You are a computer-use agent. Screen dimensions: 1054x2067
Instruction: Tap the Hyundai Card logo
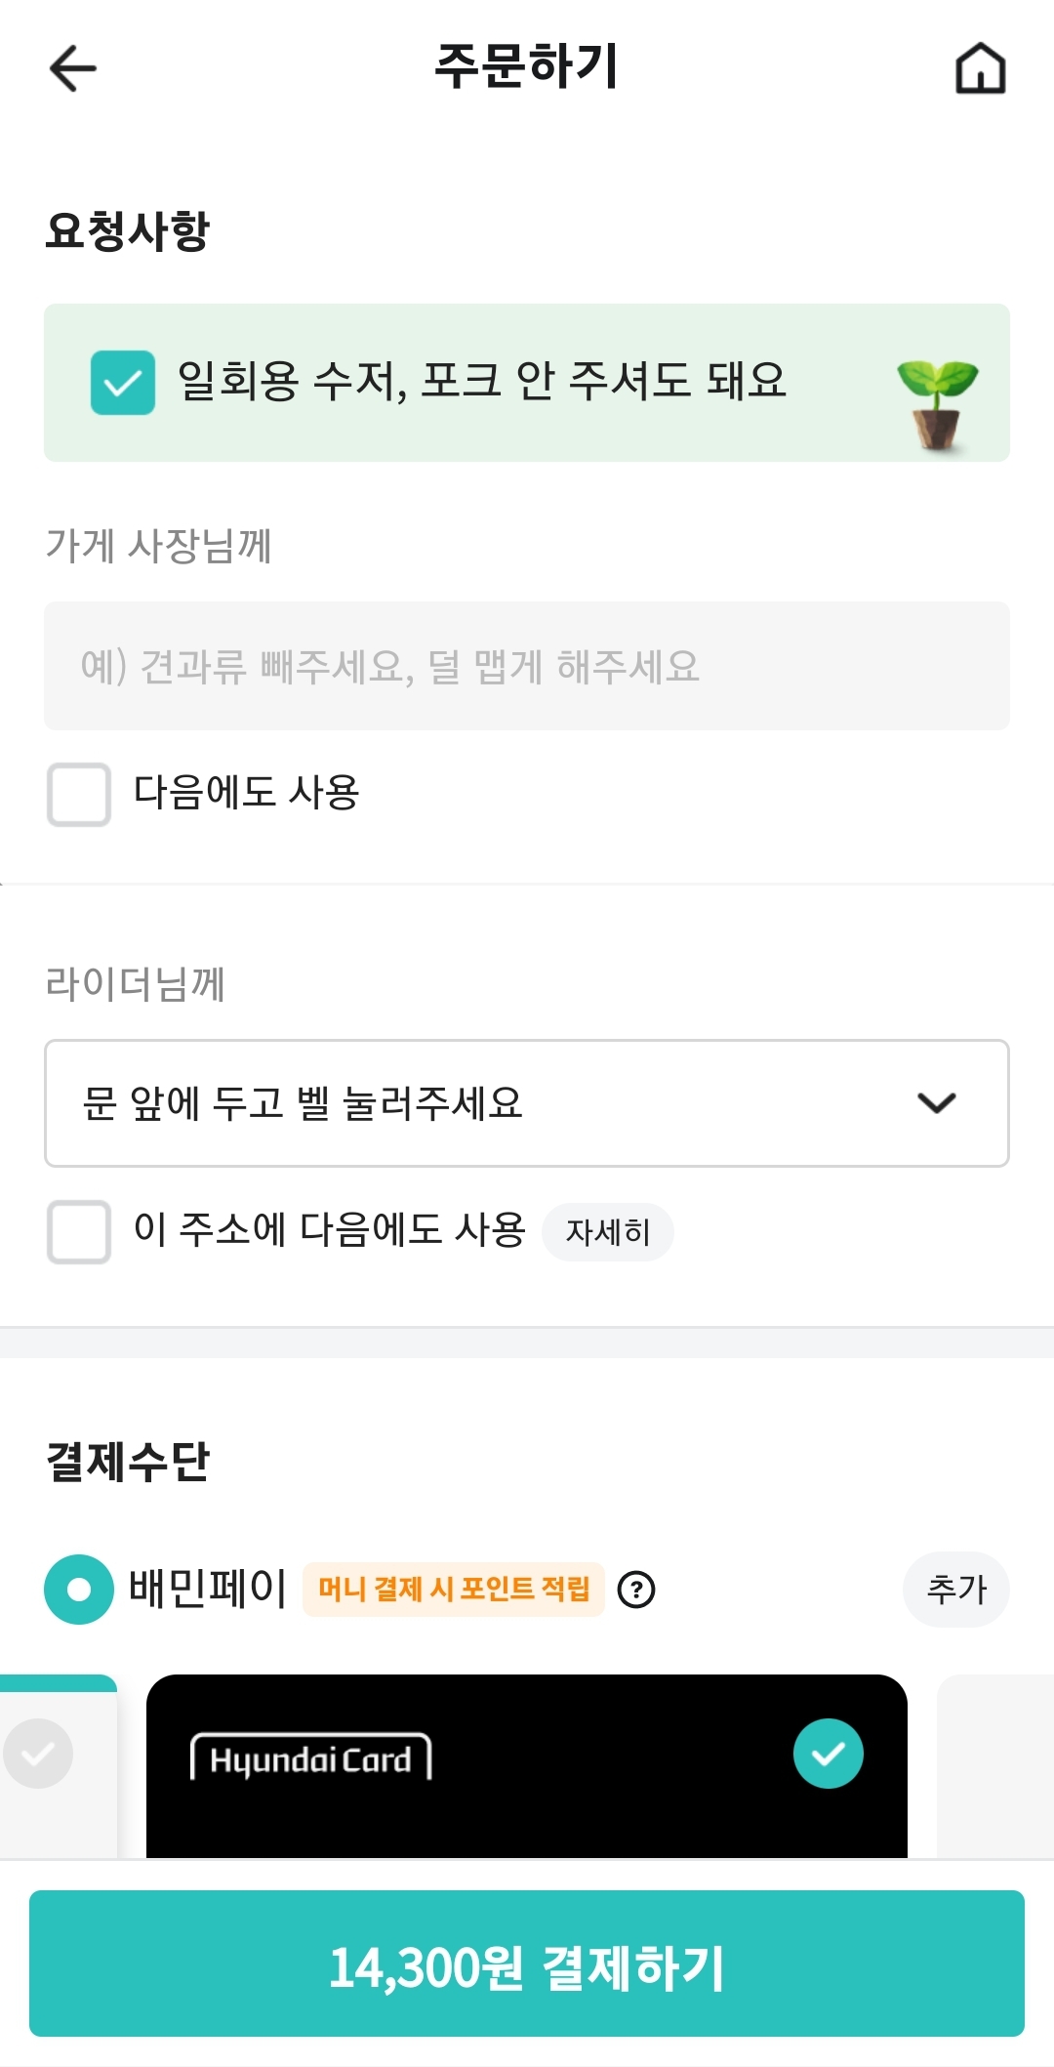point(310,1758)
